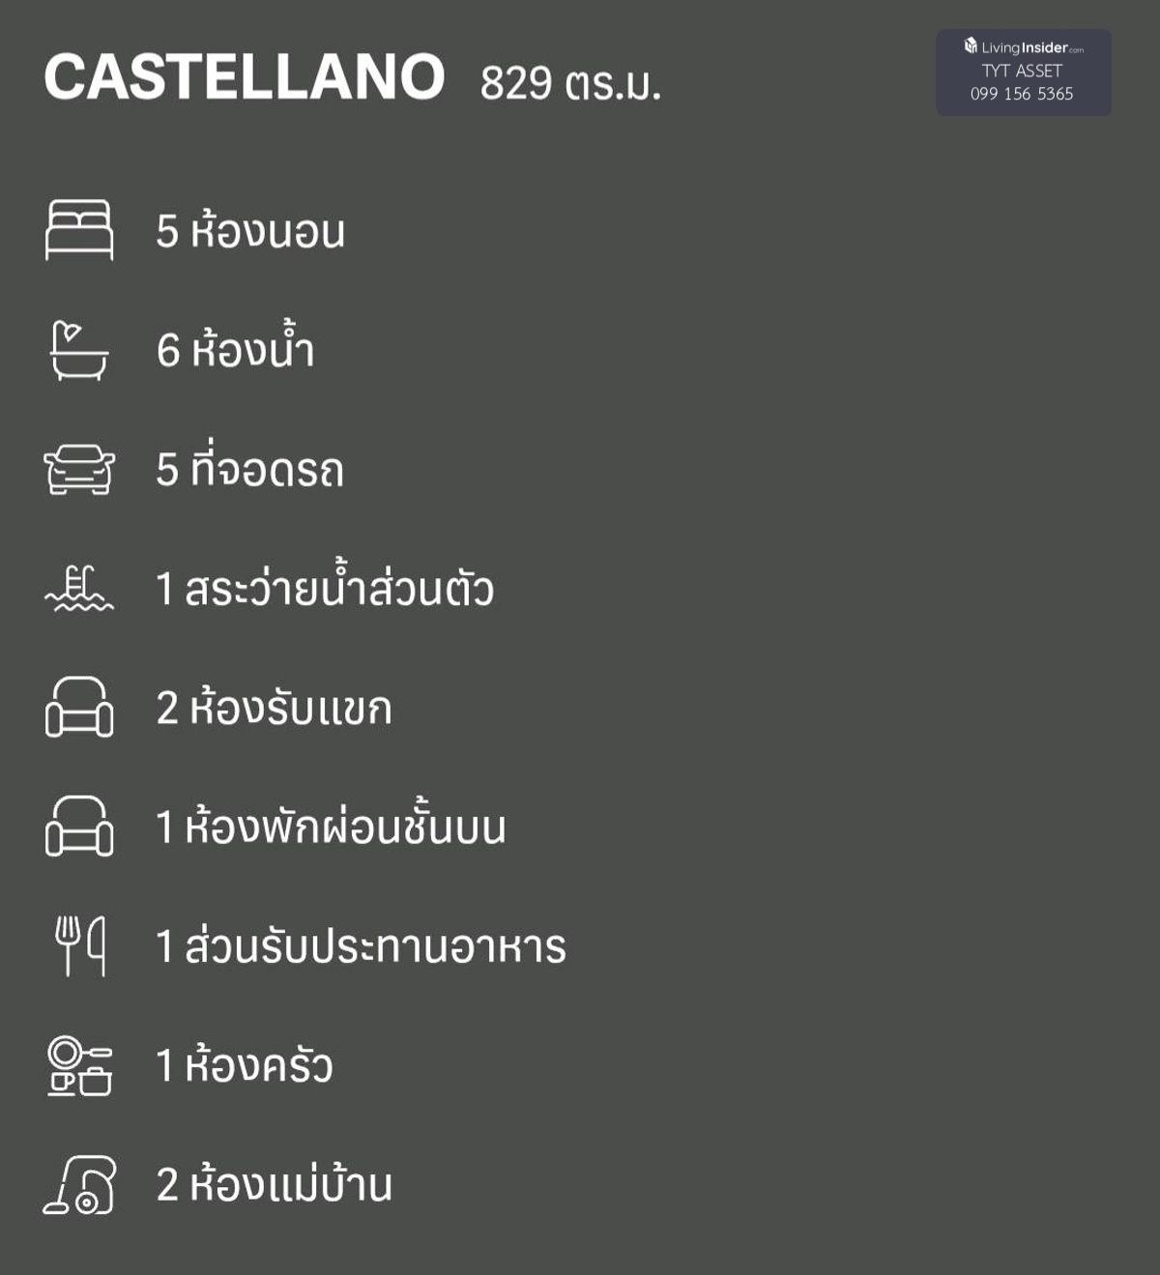1160x1275 pixels.
Task: Click the armchair icon beside ห้องพักผ่อนชั้นบน
Action: pos(79,826)
